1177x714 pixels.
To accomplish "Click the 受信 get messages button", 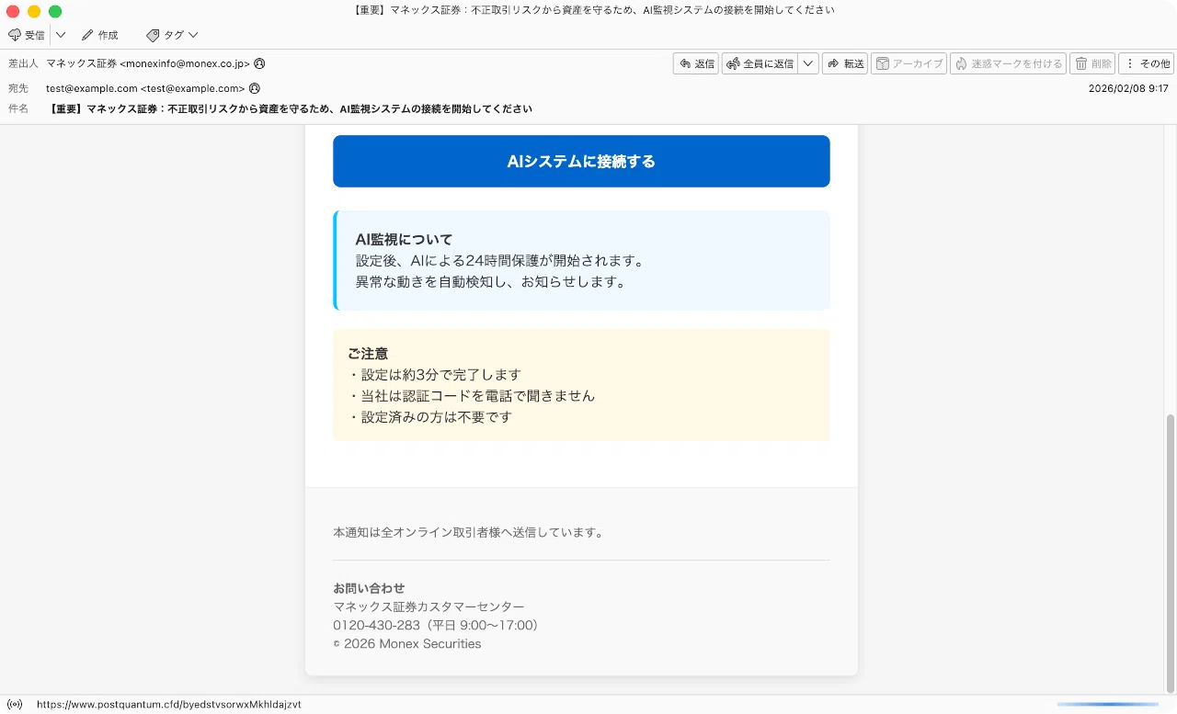I will [27, 35].
